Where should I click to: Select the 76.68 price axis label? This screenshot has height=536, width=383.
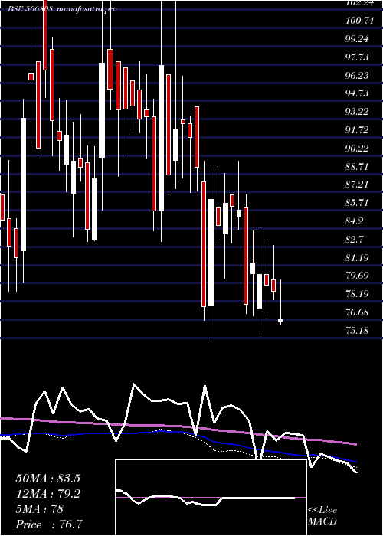tap(357, 312)
